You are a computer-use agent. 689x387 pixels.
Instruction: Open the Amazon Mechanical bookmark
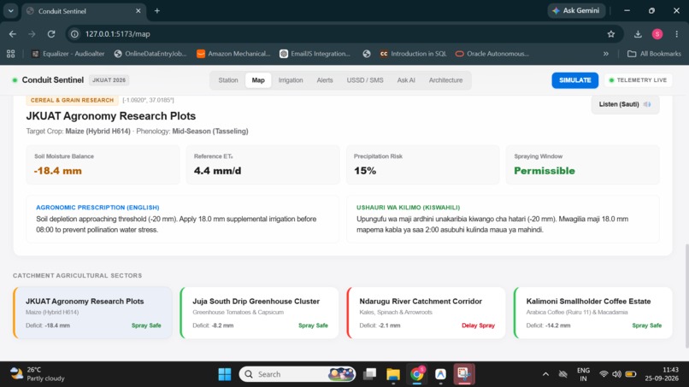point(233,54)
